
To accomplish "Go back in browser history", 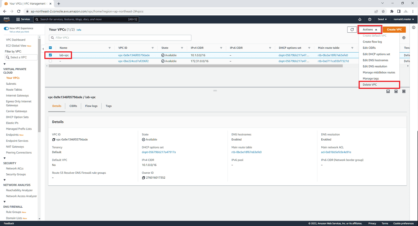I will 5,11.
